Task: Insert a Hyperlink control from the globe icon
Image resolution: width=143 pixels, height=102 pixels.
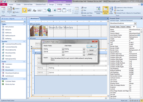Action: click(49, 10)
